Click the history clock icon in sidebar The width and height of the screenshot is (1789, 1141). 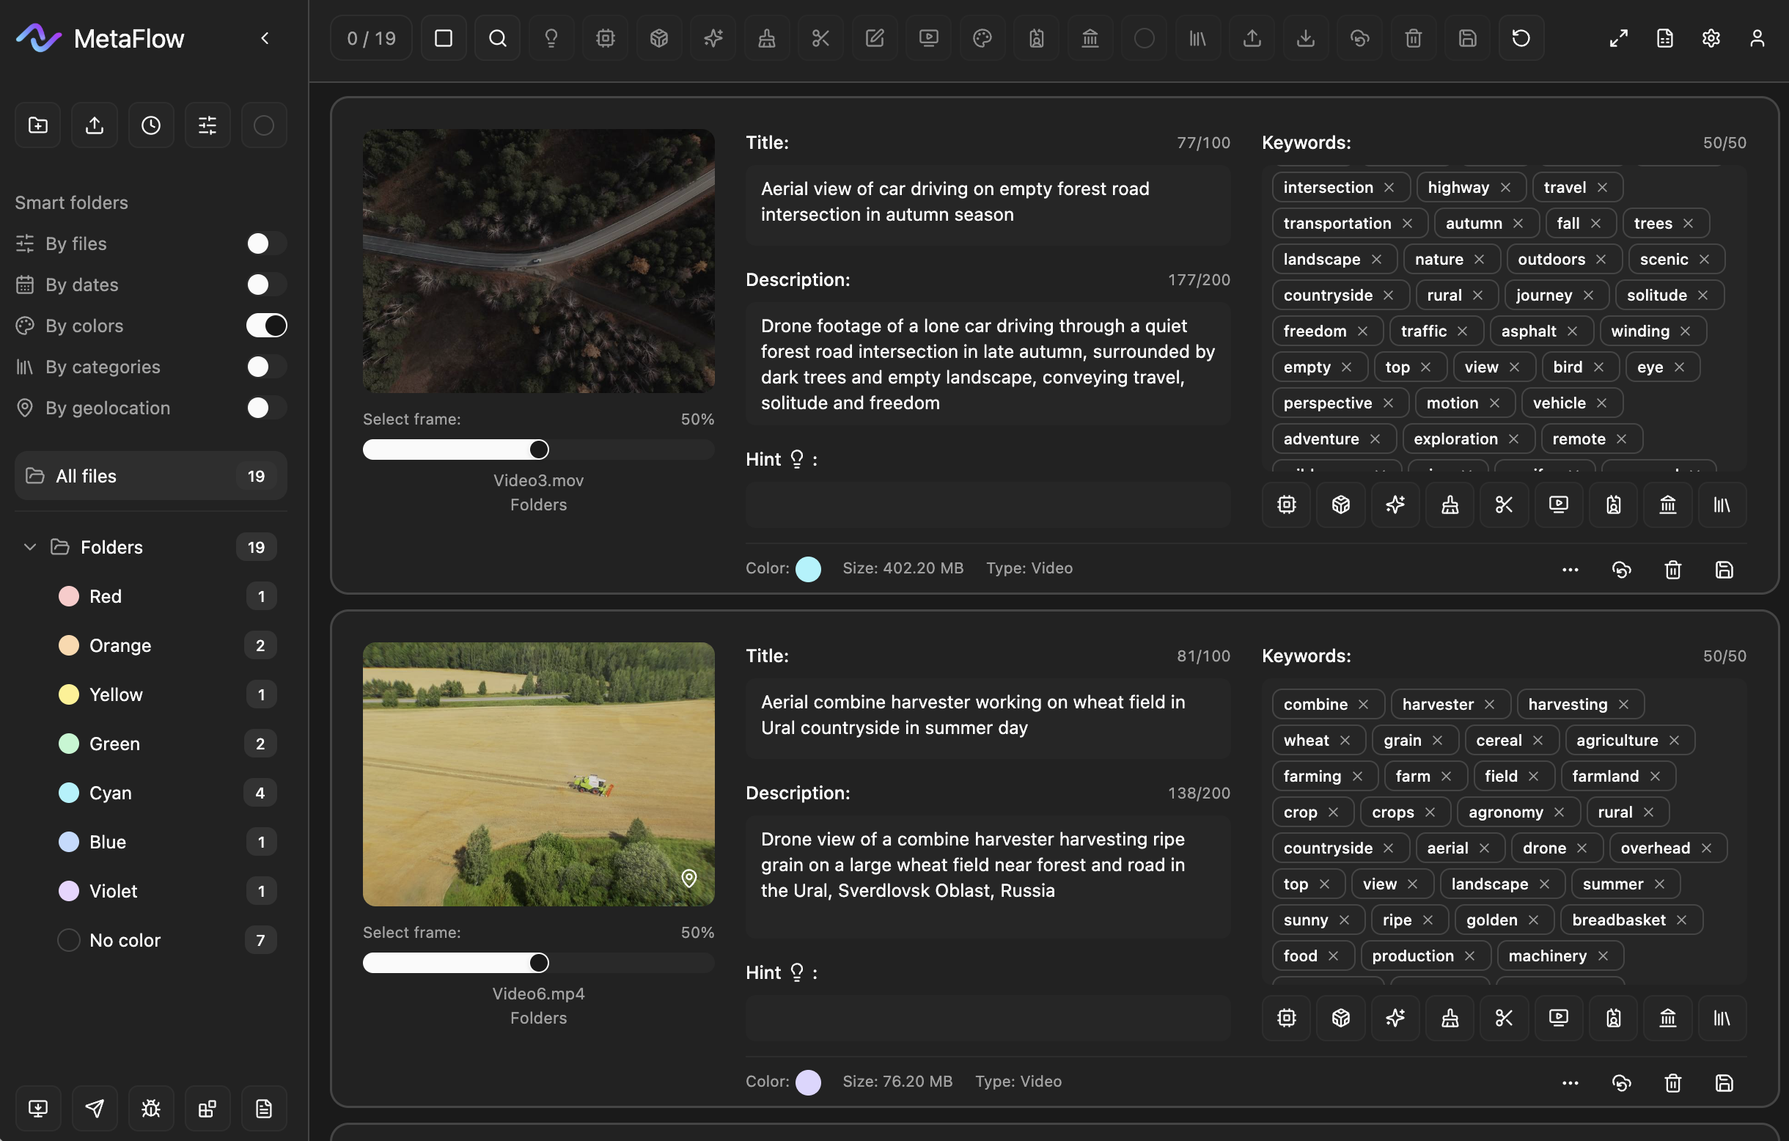point(151,125)
